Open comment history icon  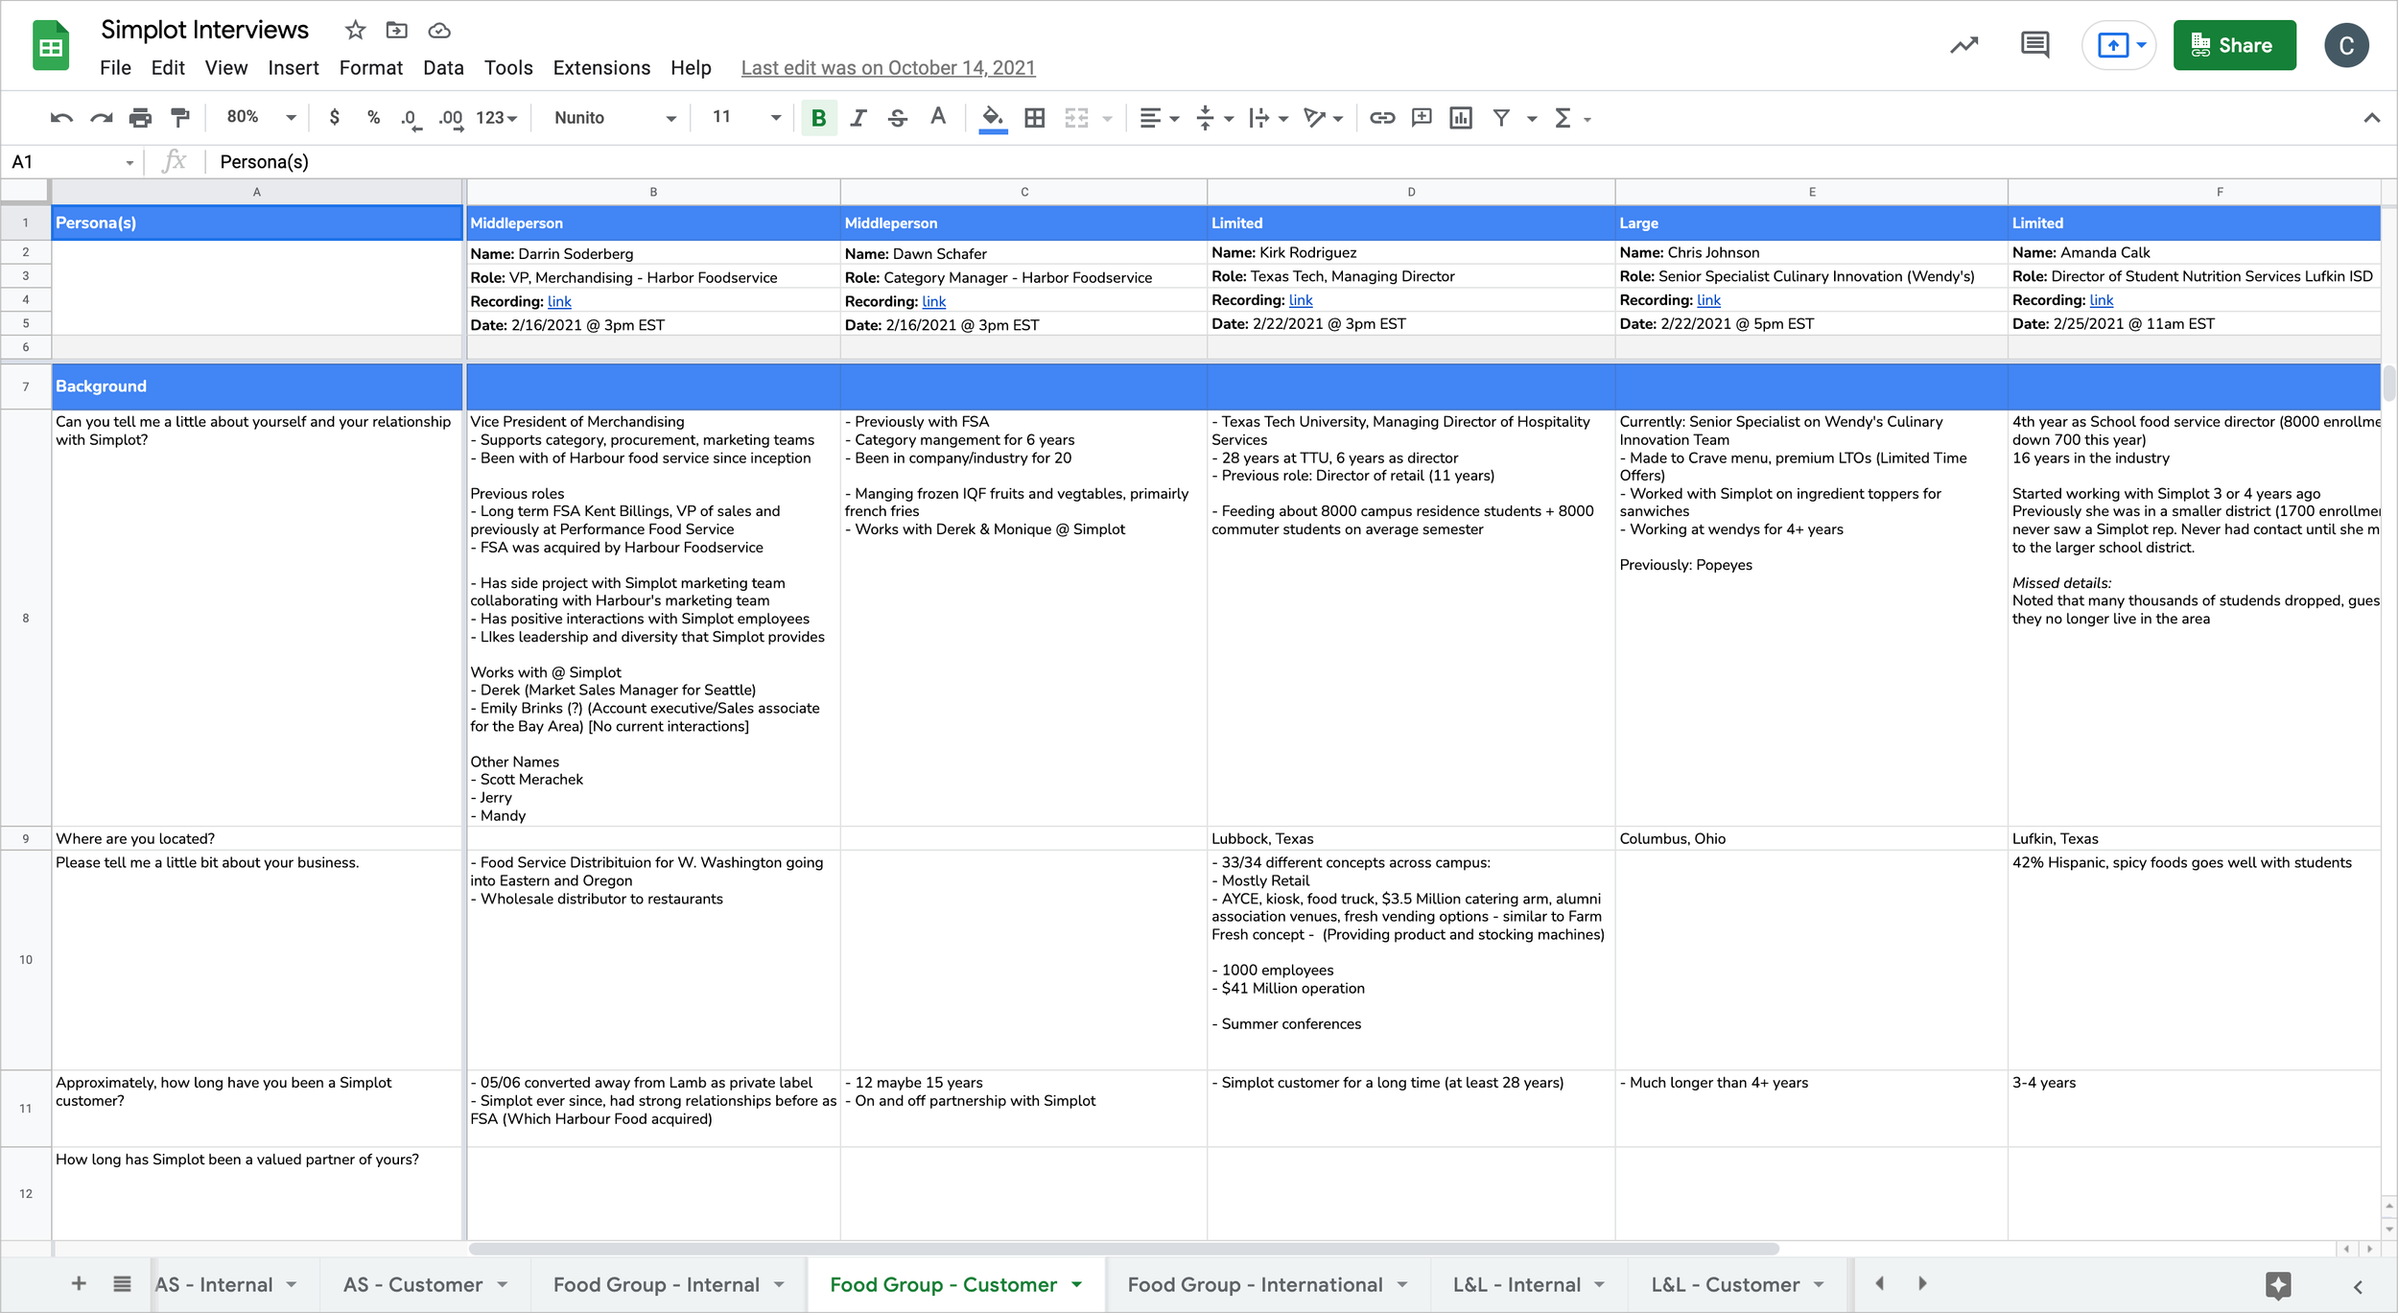tap(2034, 45)
